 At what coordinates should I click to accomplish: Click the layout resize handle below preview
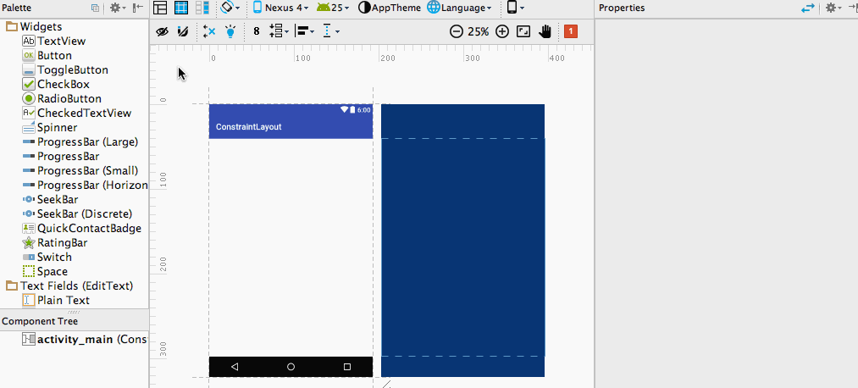coord(386,384)
